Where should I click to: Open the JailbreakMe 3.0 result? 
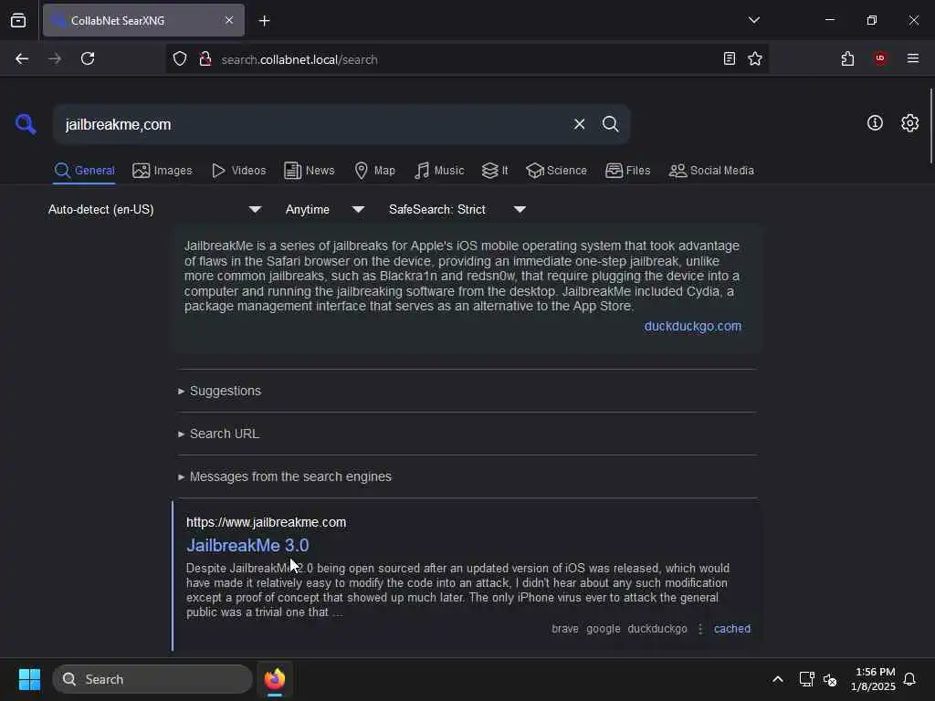tap(247, 546)
